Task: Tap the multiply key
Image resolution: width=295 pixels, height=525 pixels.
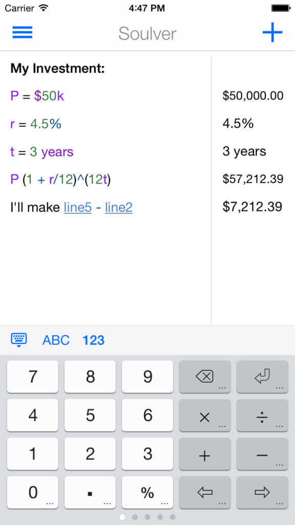Action: (x=205, y=415)
